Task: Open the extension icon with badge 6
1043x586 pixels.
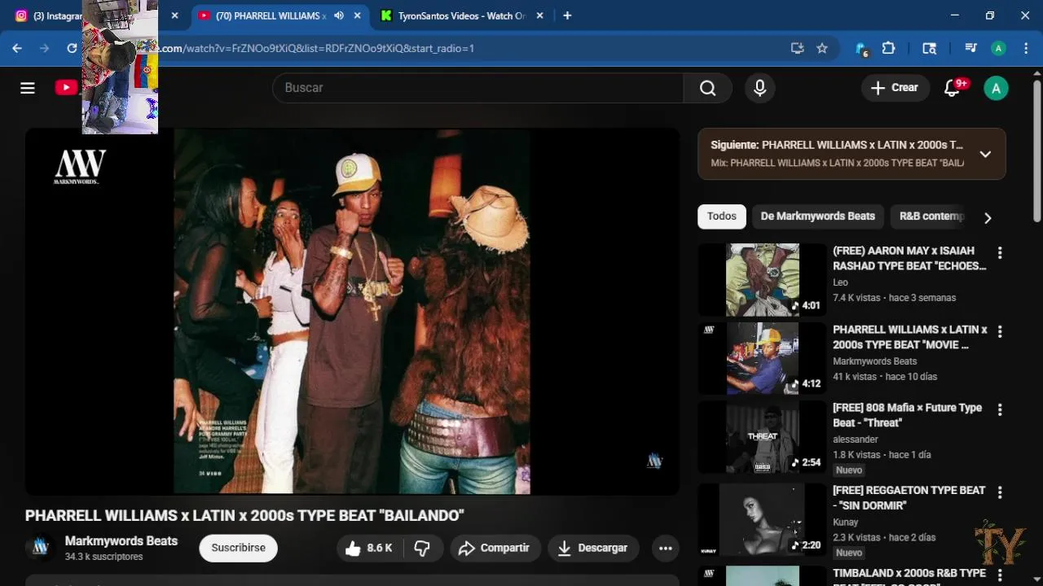Action: pyautogui.click(x=861, y=49)
